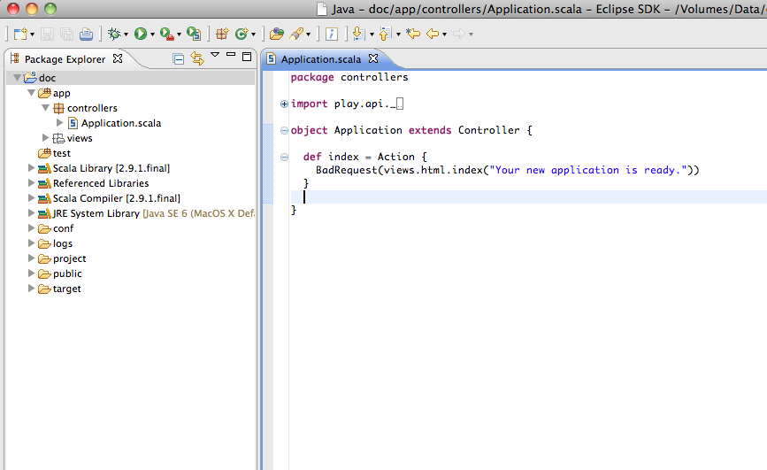This screenshot has height=470, width=767.
Task: Click the New Java Package icon
Action: tap(222, 35)
